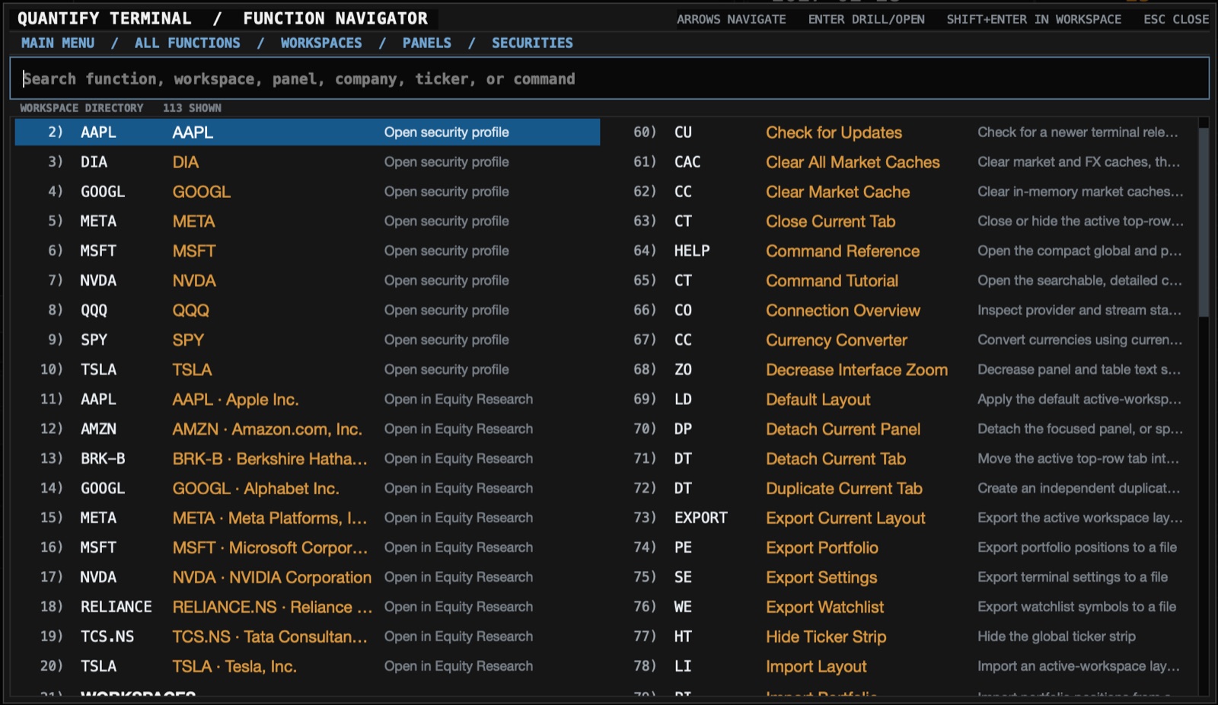The height and width of the screenshot is (705, 1218).
Task: Open META security profile row
Action: click(x=308, y=221)
